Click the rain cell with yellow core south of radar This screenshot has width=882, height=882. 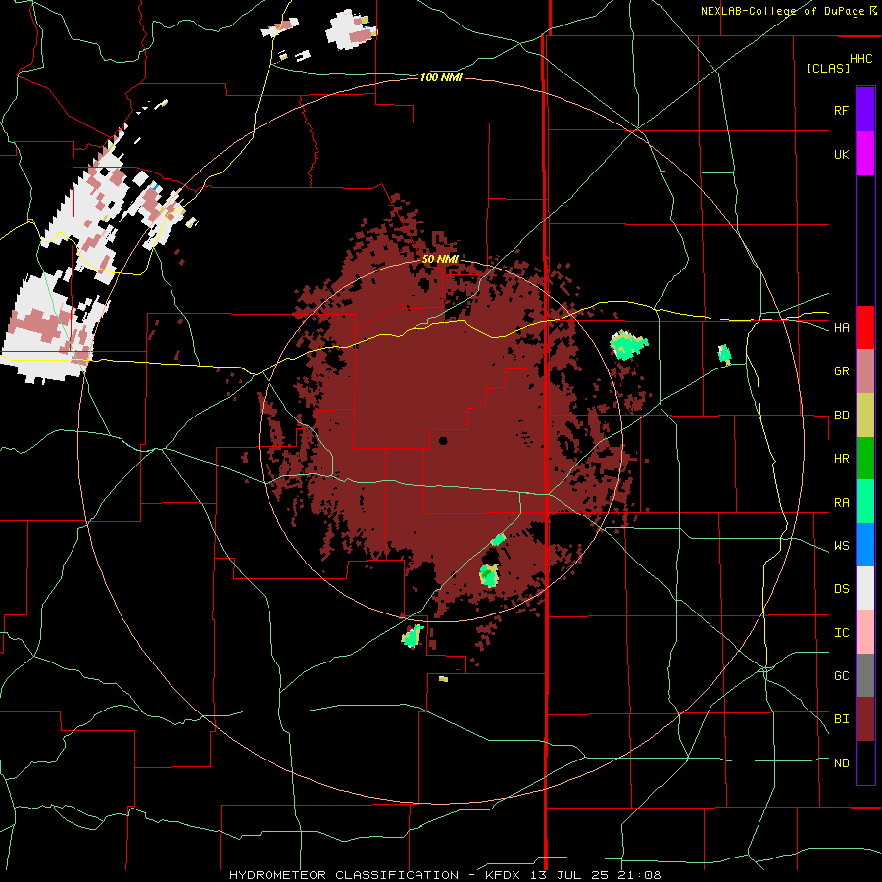click(x=489, y=575)
